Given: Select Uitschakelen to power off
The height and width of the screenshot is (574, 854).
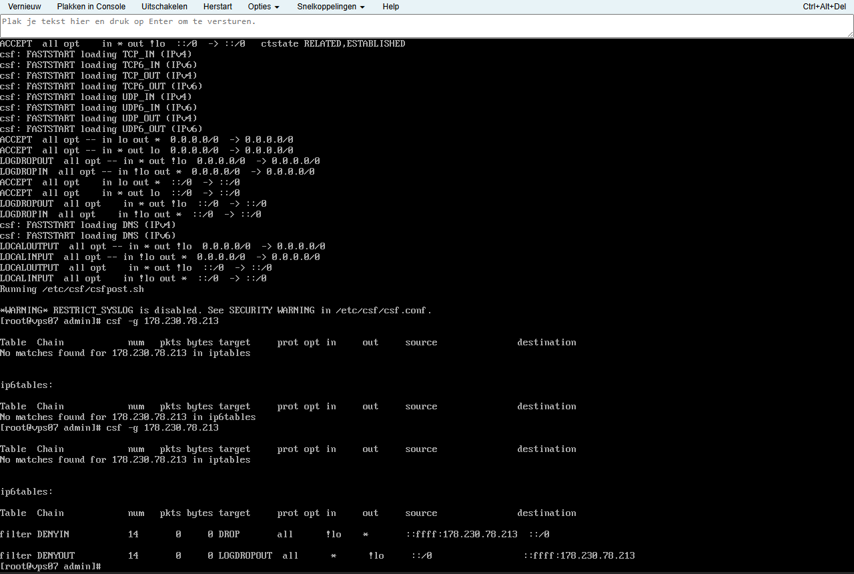Looking at the screenshot, I should (x=164, y=7).
